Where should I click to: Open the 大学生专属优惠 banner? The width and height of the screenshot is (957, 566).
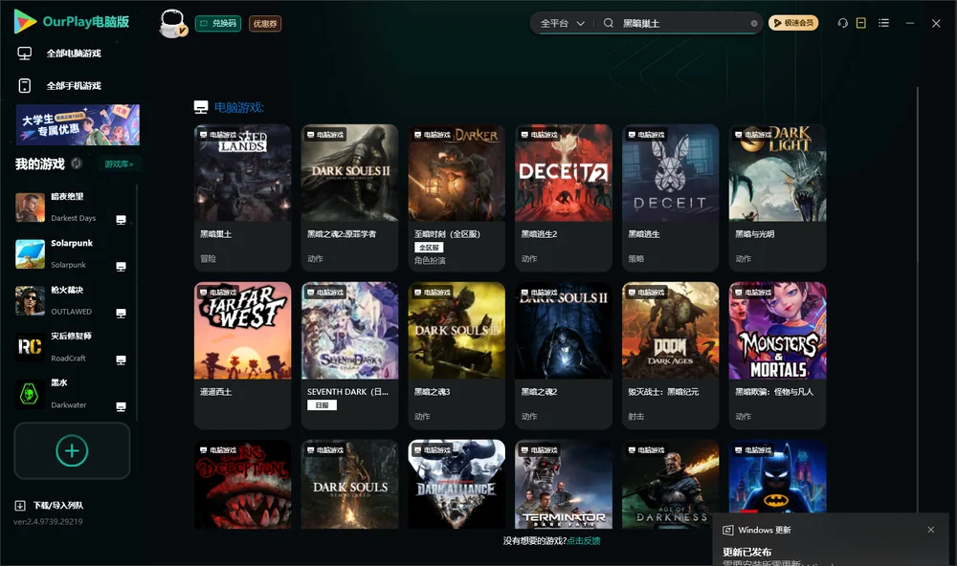[x=78, y=124]
